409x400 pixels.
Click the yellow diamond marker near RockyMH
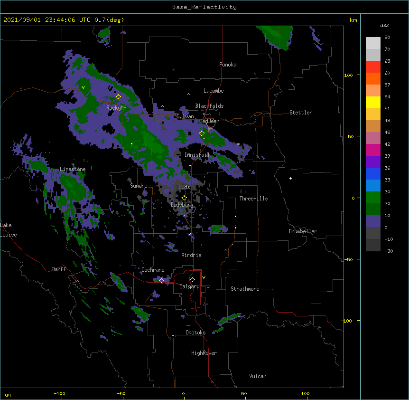pyautogui.click(x=118, y=97)
